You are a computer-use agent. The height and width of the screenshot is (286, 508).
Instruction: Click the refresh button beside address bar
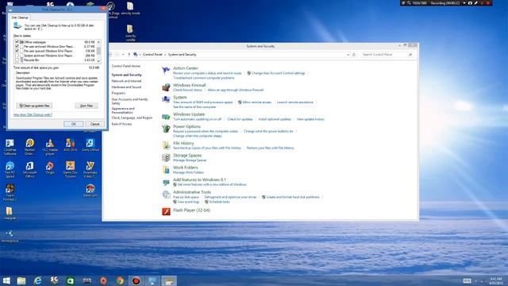tap(354, 55)
